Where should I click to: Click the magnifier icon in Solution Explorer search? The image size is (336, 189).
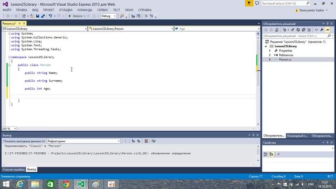pos(329,36)
